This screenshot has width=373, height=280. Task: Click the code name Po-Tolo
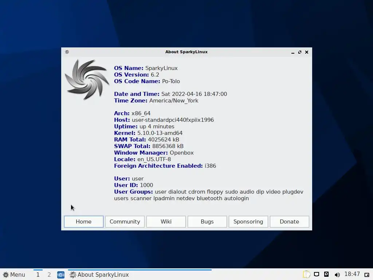[x=171, y=81]
